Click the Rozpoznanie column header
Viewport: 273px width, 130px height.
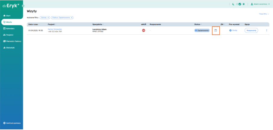(x=155, y=24)
